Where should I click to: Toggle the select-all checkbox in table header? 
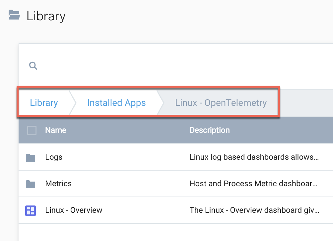tap(32, 130)
